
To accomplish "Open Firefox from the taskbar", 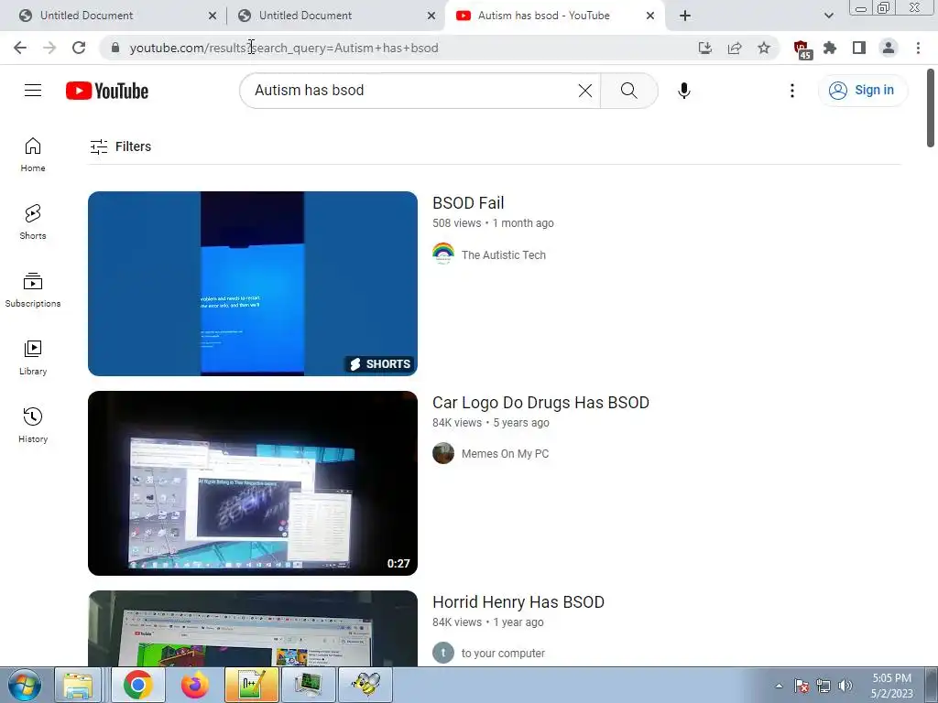I will (195, 685).
